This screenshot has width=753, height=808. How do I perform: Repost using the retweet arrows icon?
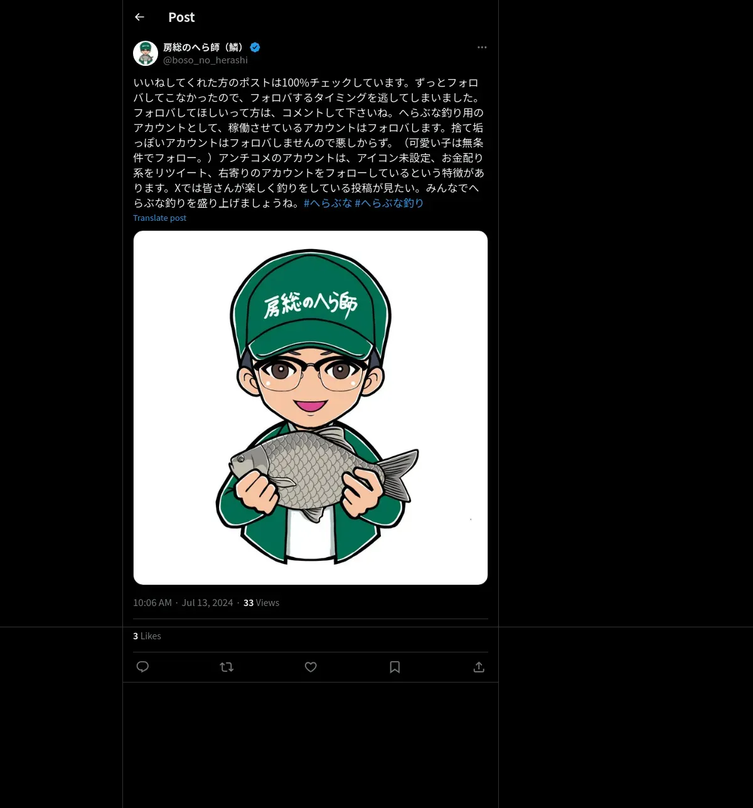point(227,667)
